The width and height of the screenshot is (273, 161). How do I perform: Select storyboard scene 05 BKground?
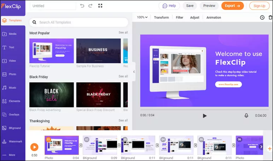pyautogui.click(x=215, y=145)
